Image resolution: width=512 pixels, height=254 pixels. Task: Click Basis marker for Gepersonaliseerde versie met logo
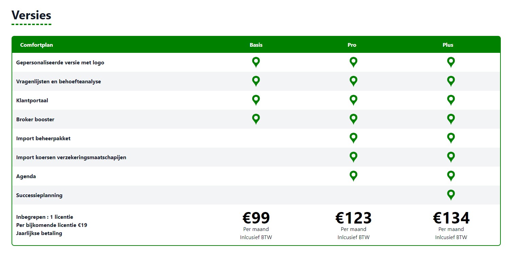coord(256,62)
